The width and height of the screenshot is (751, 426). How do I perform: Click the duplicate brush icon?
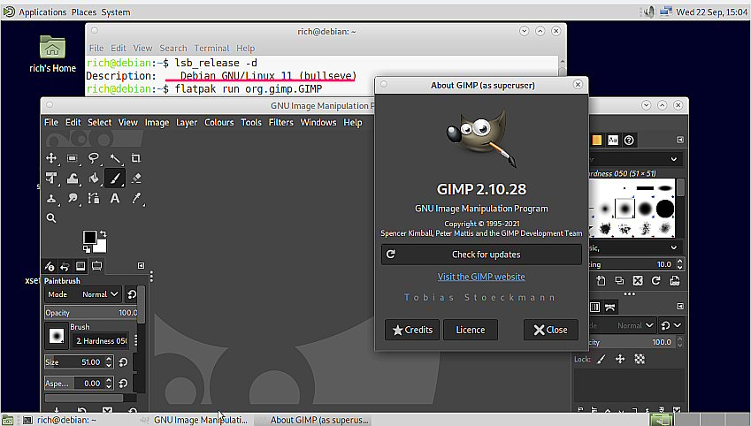point(619,281)
